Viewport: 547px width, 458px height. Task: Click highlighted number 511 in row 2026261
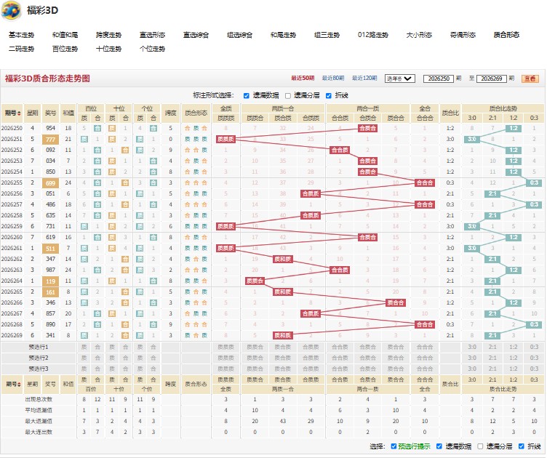(x=51, y=249)
